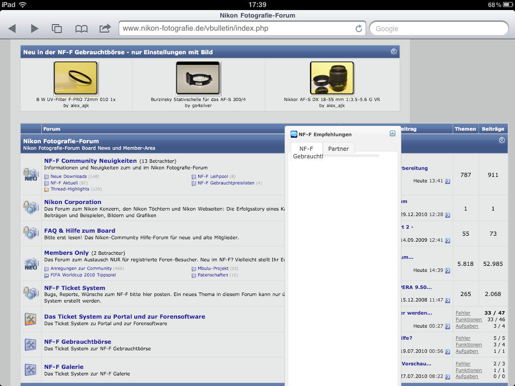Go to last post dated 27.07.2010 08:22

(x=447, y=377)
